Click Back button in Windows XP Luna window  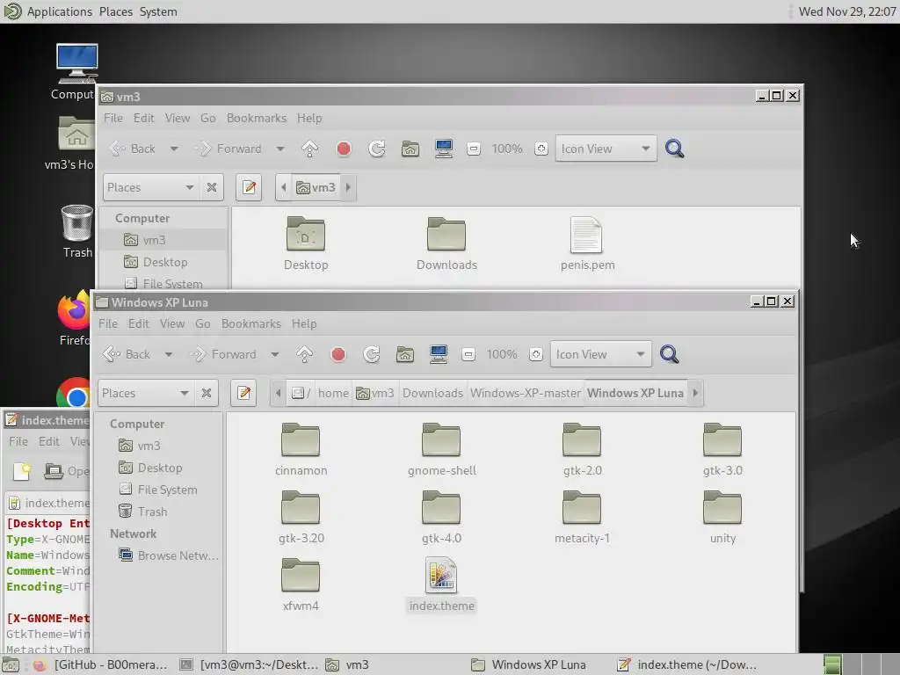click(127, 354)
